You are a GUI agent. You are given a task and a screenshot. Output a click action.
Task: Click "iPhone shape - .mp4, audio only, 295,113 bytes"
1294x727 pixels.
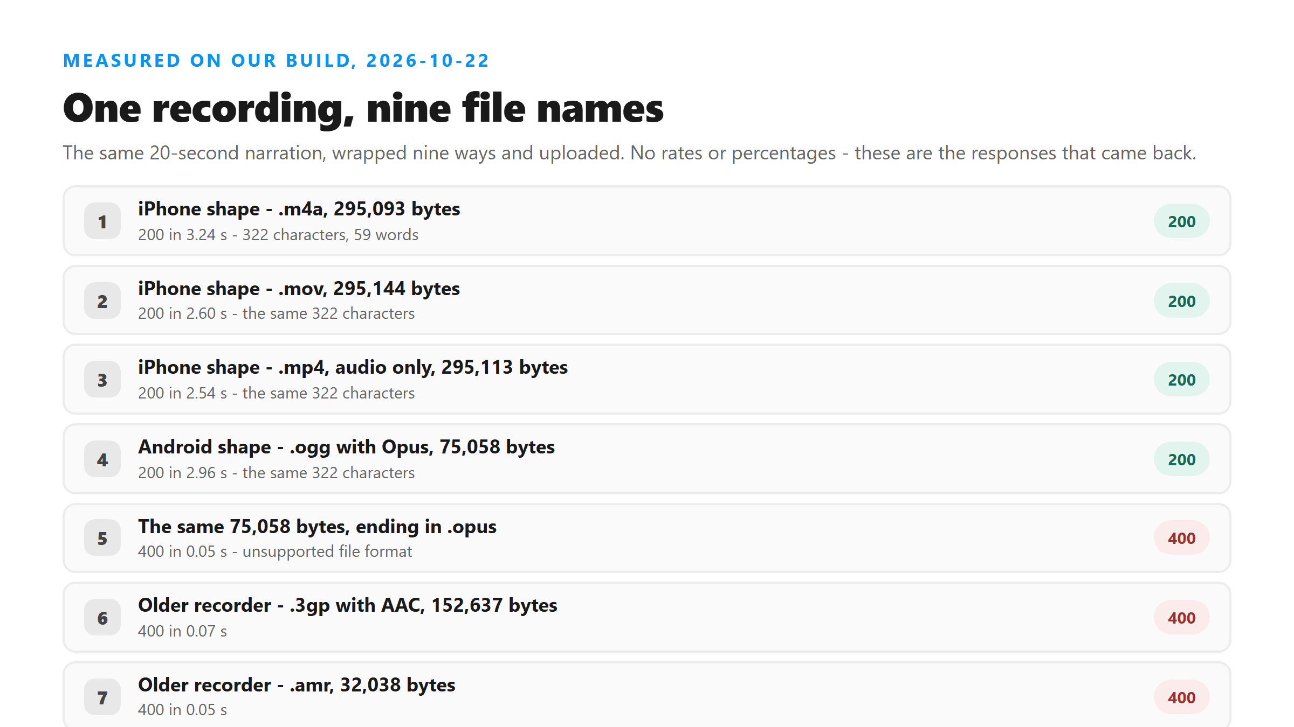click(x=353, y=367)
